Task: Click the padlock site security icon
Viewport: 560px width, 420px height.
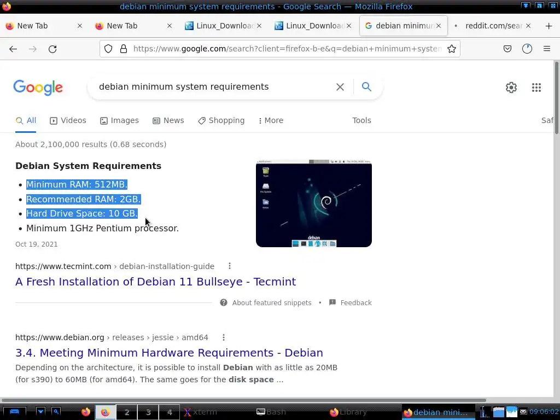Action: coord(124,49)
